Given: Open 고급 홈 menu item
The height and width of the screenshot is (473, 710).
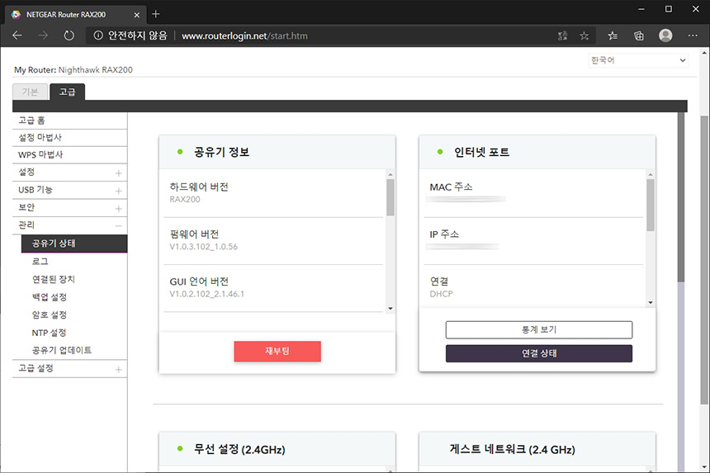Looking at the screenshot, I should tap(69, 121).
